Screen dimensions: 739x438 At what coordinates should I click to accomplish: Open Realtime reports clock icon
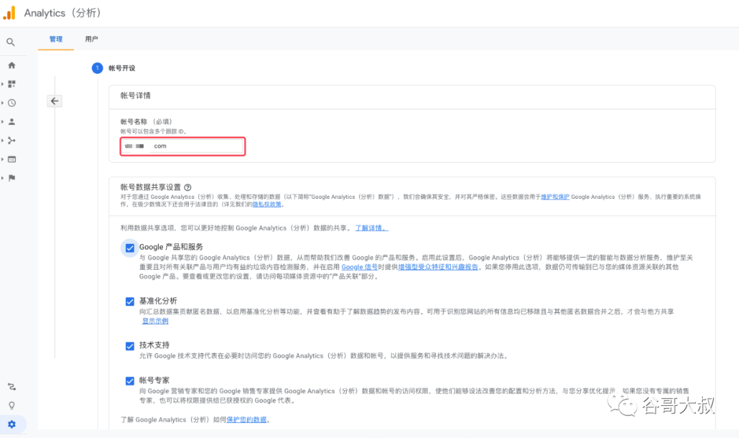(12, 103)
